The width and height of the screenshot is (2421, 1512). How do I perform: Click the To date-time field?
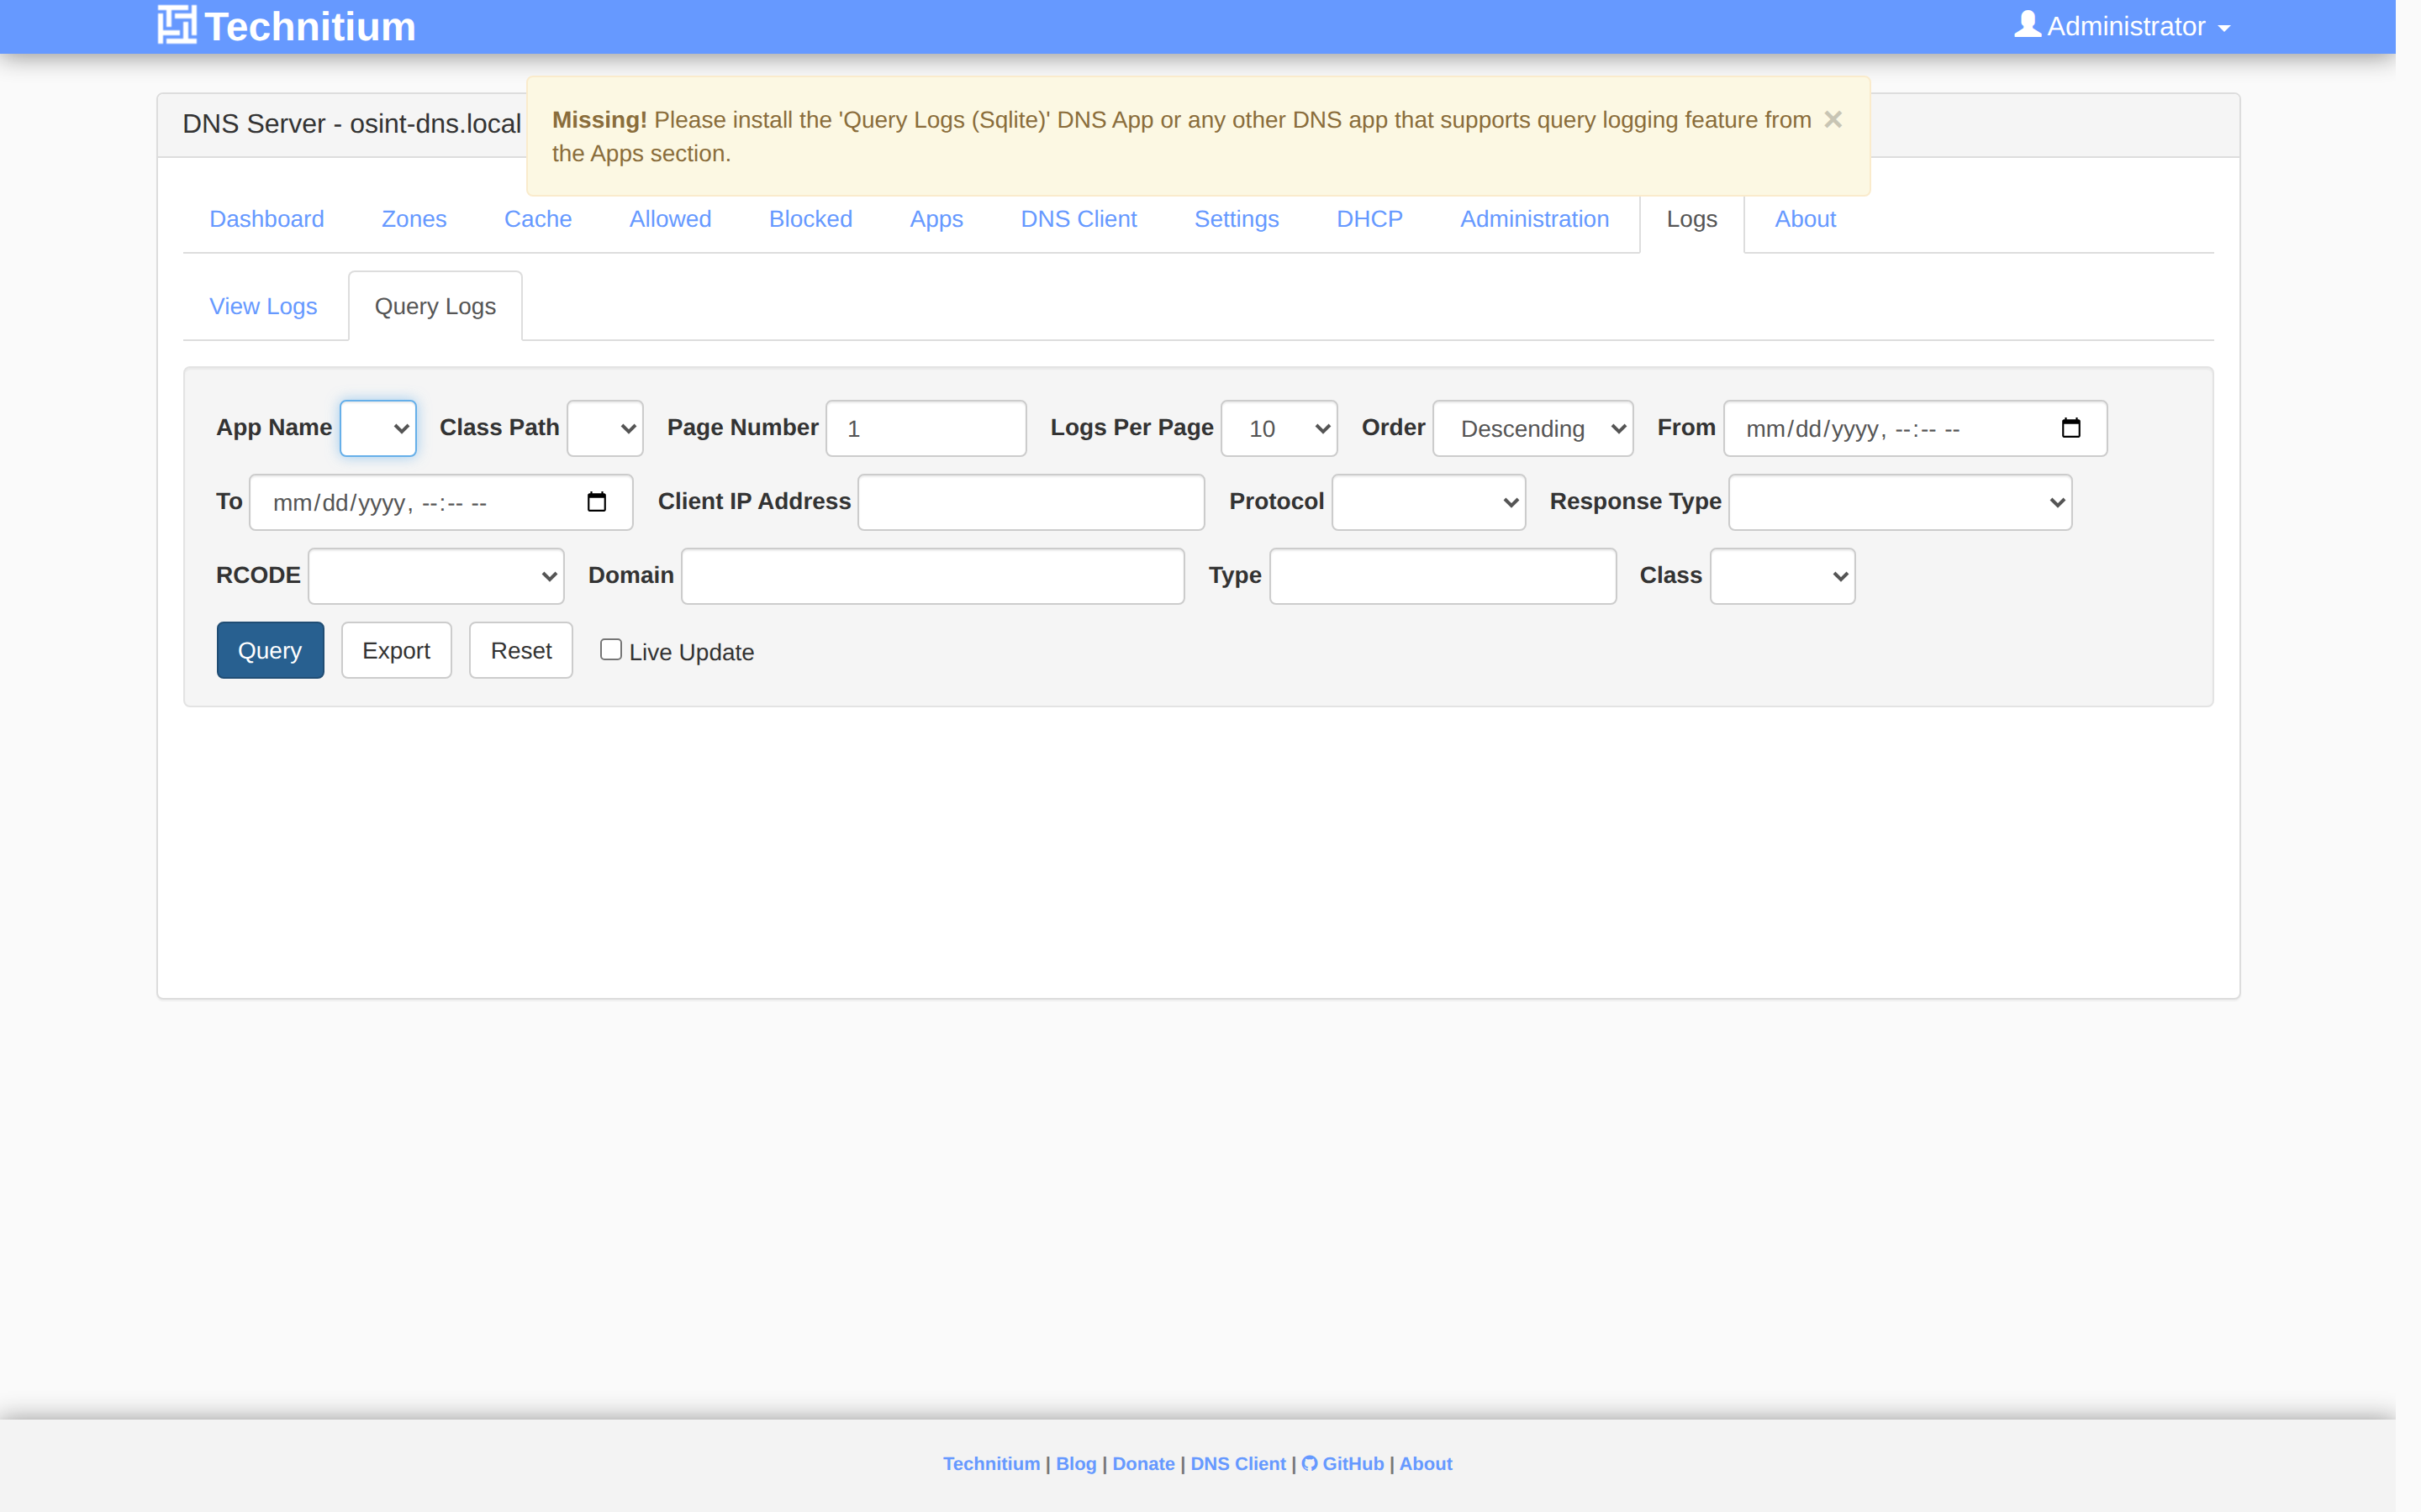coord(441,502)
